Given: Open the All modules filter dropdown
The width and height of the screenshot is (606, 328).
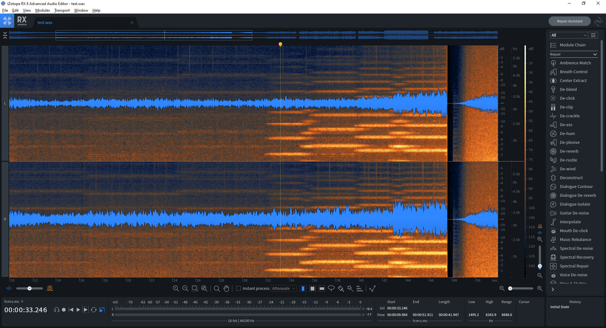Looking at the screenshot, I should coord(568,35).
